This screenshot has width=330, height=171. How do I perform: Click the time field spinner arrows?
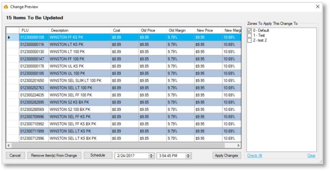coord(189,156)
